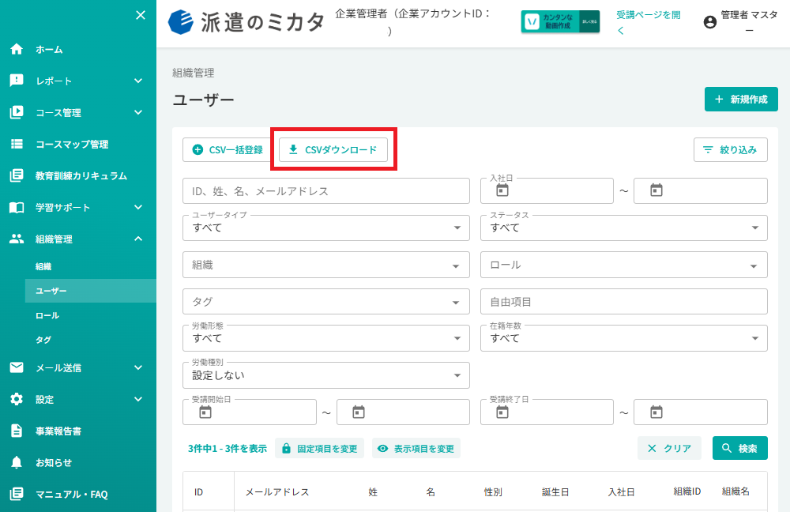Click the administrator account avatar icon
The width and height of the screenshot is (790, 512).
pos(710,22)
